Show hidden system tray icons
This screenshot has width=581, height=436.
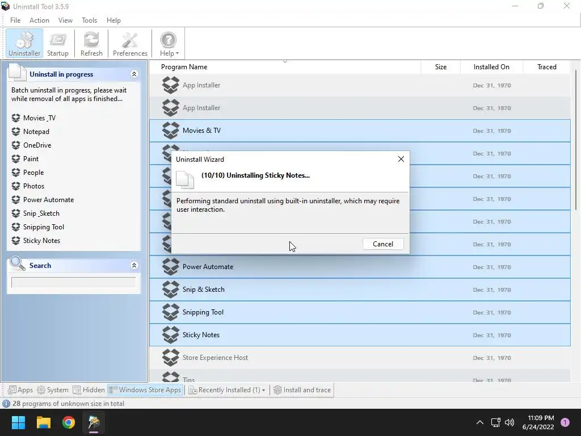coord(480,422)
